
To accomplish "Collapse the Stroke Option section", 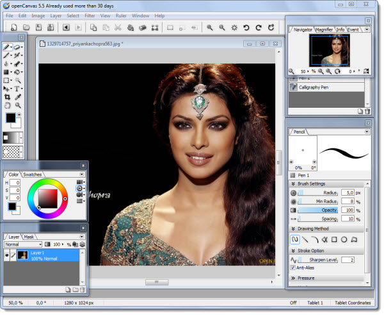I will [293, 251].
